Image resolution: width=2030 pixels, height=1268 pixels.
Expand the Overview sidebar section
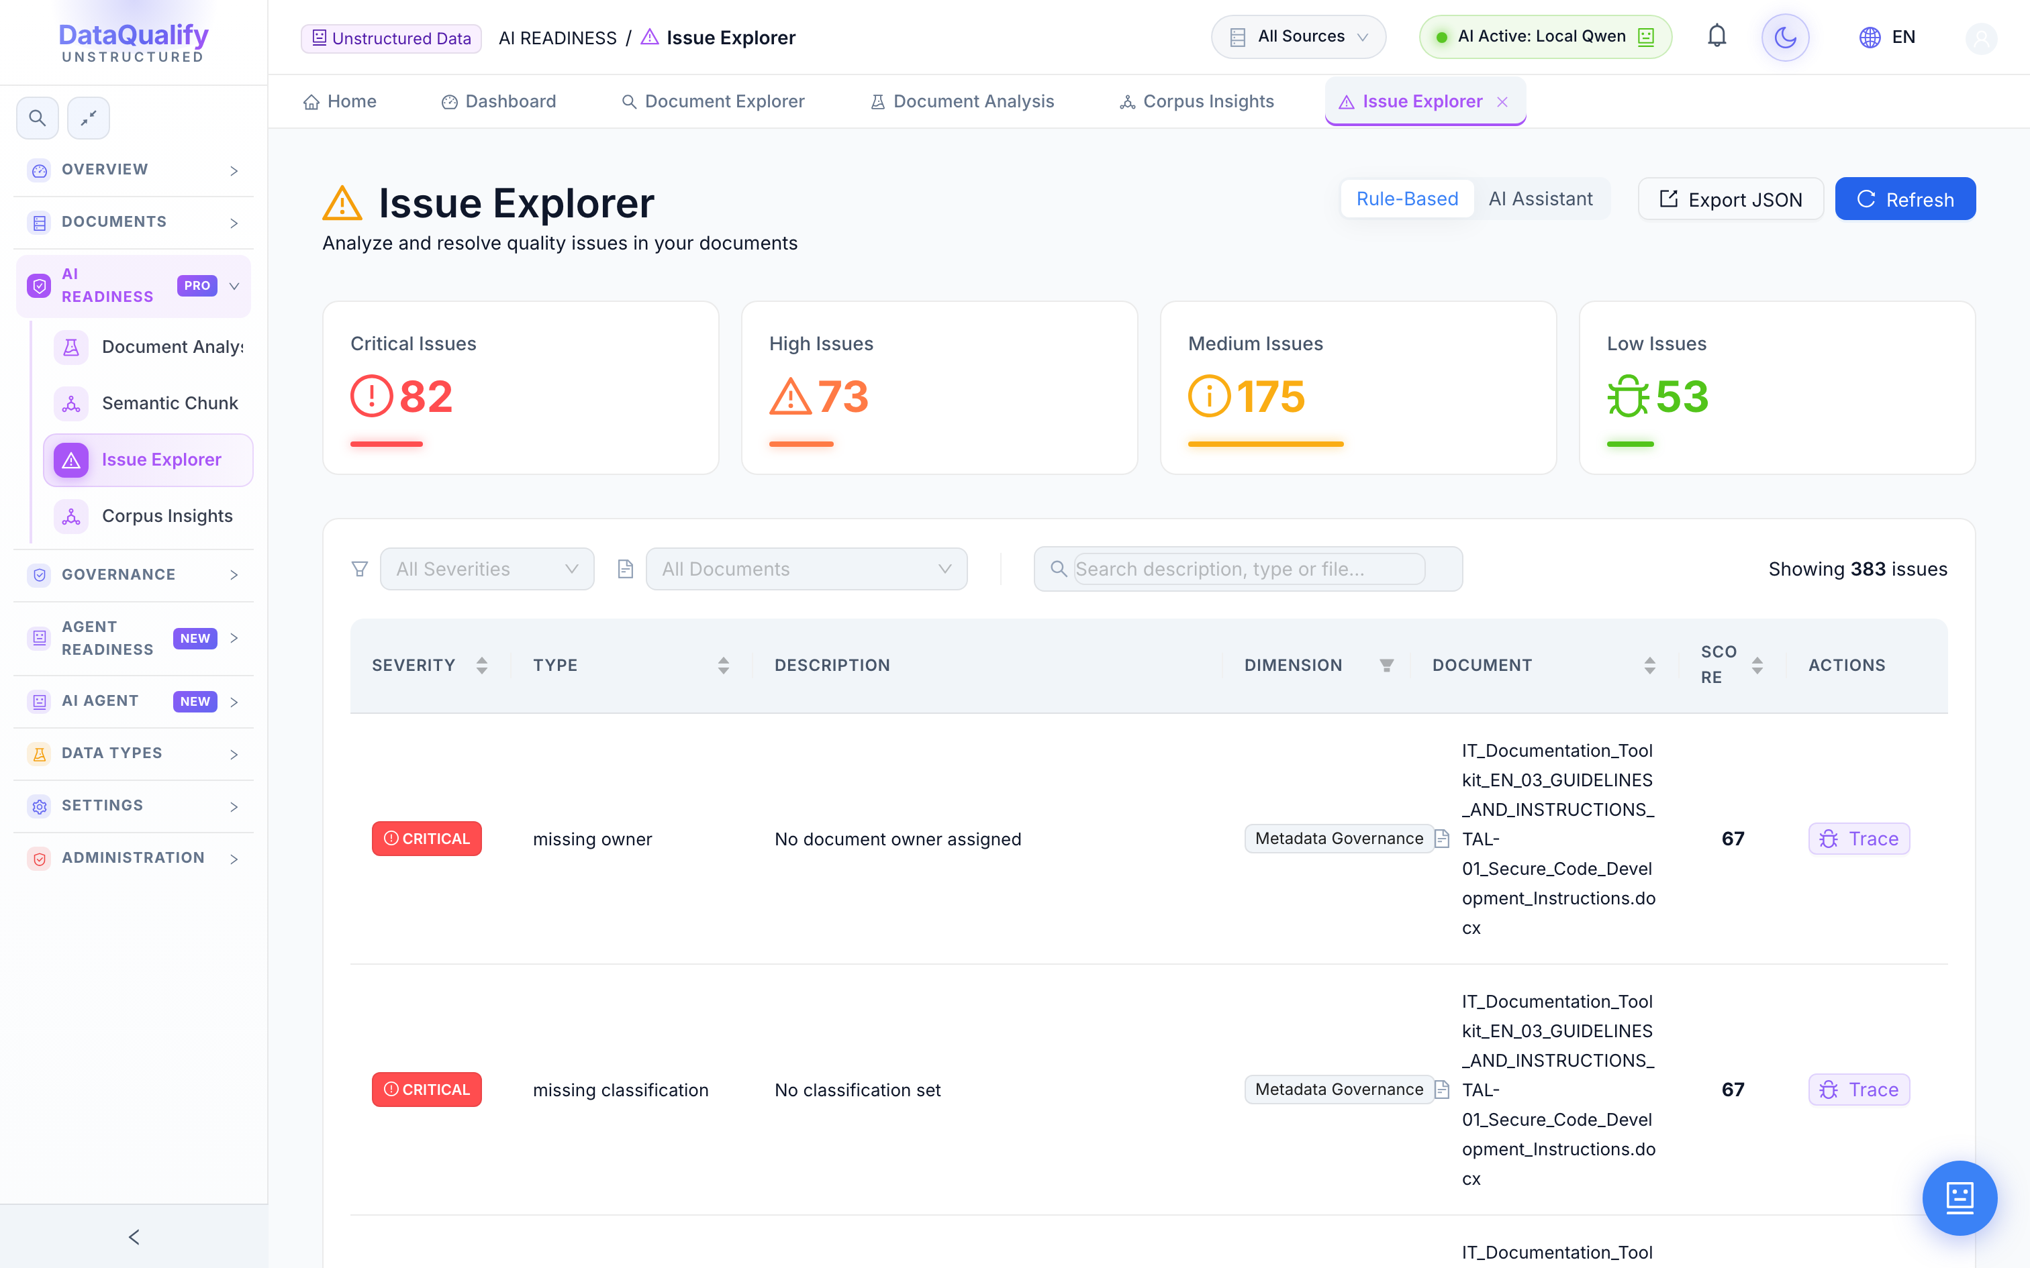(134, 170)
